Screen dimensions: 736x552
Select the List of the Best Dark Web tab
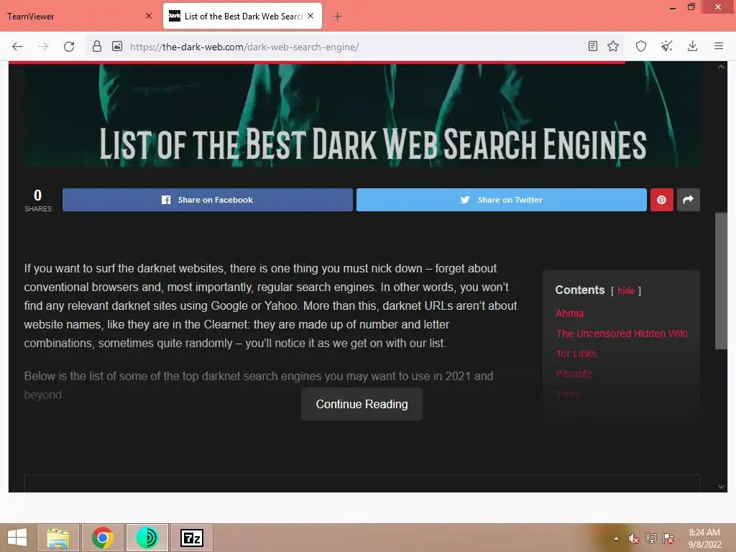pyautogui.click(x=242, y=16)
